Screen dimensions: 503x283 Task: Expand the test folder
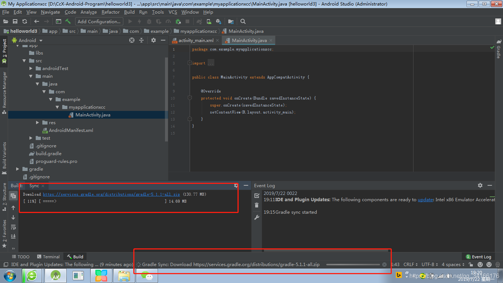pos(31,138)
